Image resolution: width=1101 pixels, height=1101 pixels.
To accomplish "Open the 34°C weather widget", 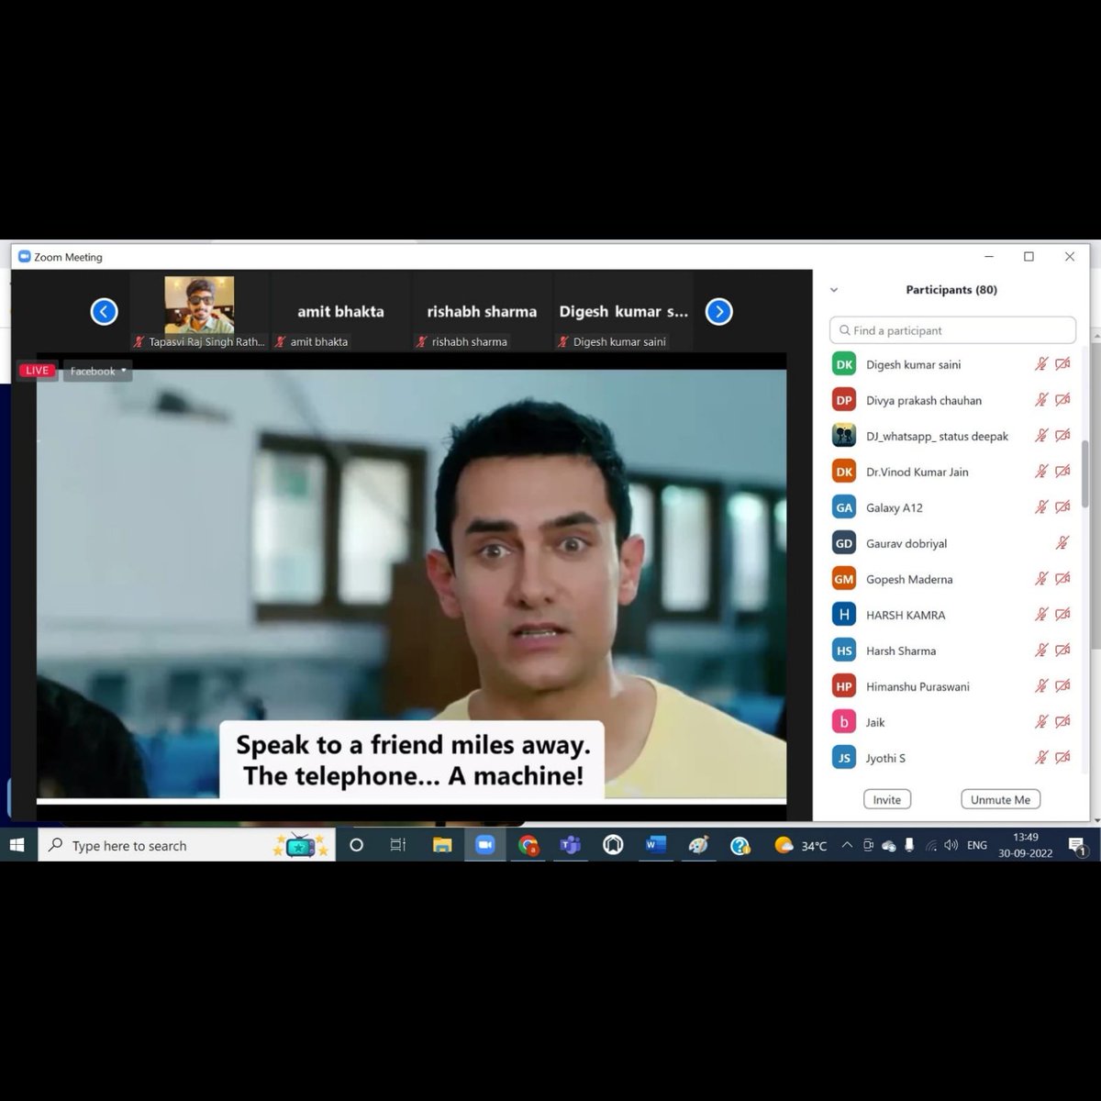I will click(x=801, y=845).
